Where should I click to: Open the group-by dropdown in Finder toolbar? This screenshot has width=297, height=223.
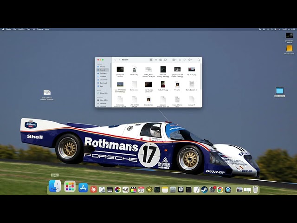tap(174, 60)
